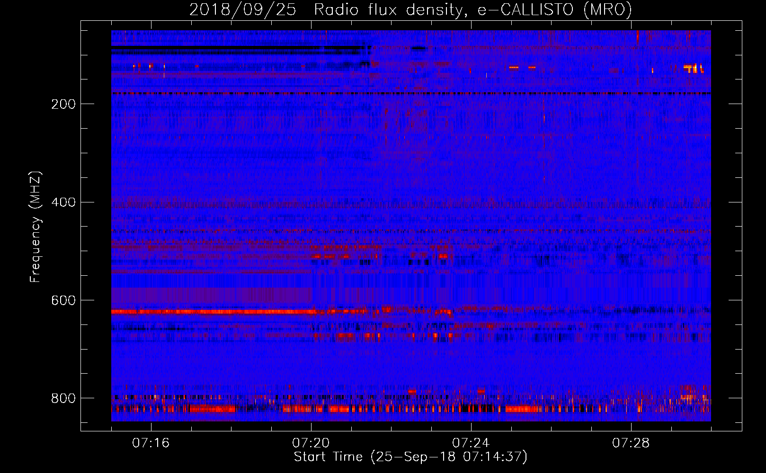Screen dimensions: 766x473
Task: Click the "600" frequency tick label
Action: click(x=63, y=300)
